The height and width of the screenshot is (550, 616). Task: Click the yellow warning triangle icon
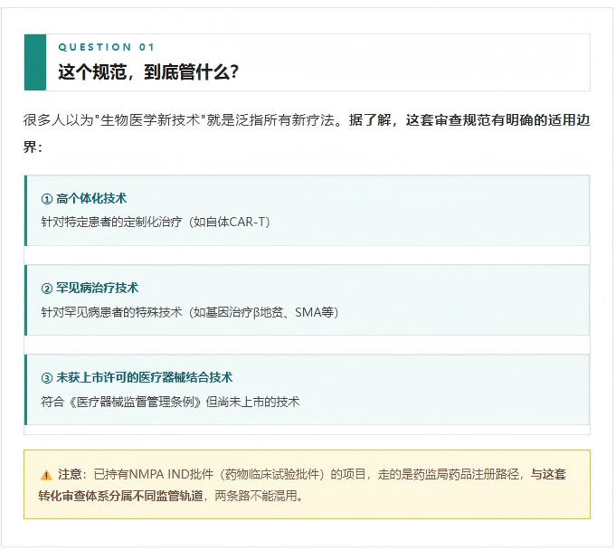[46, 475]
